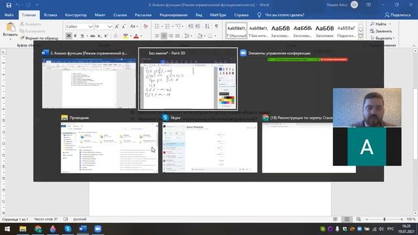Apply the Без интервала style
Image resolution: width=418 pixels, height=235 pixels.
tap(259, 31)
